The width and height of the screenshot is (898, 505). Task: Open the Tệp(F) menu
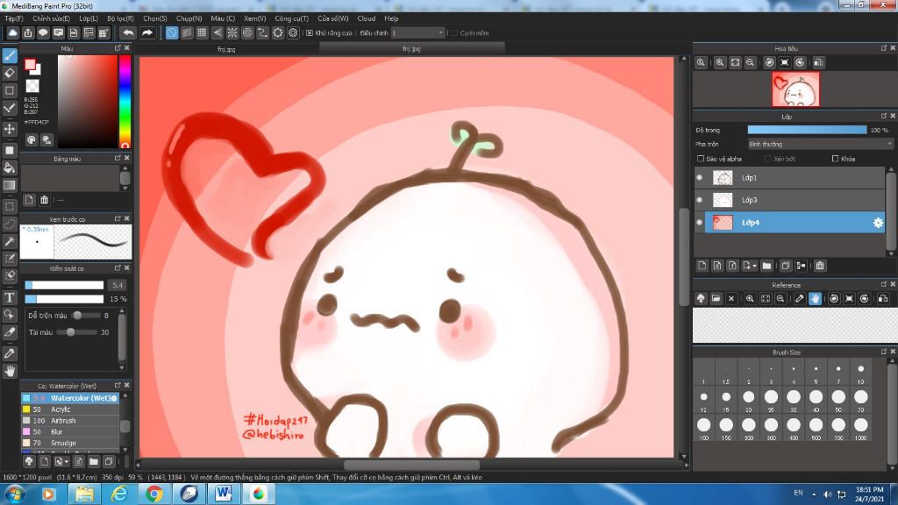coord(14,18)
